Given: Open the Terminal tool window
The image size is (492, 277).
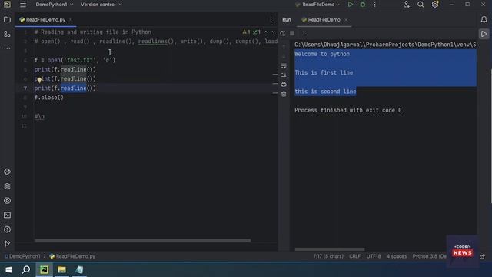Looking at the screenshot, I should click(x=7, y=215).
